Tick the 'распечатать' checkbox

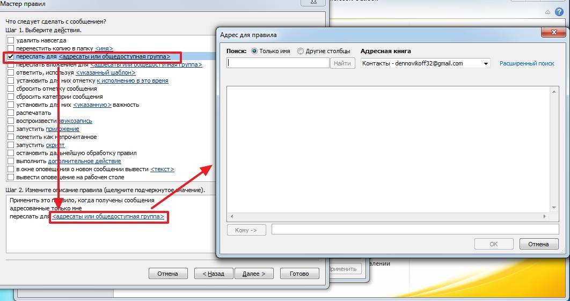pos(11,113)
